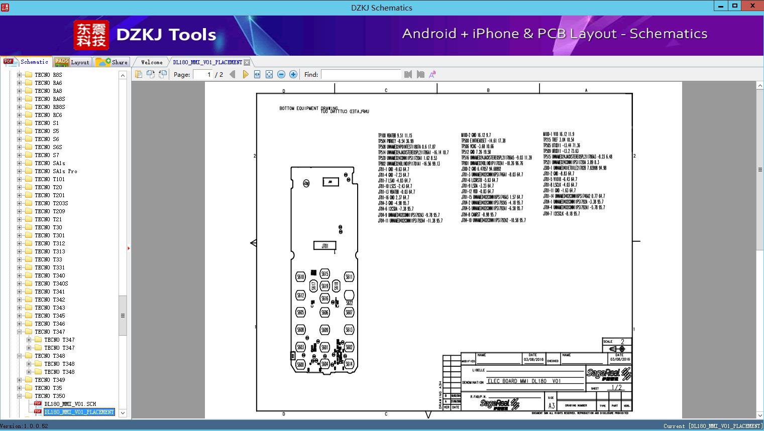
Task: Click the folder icon of TECNO T340S
Action: coord(29,283)
